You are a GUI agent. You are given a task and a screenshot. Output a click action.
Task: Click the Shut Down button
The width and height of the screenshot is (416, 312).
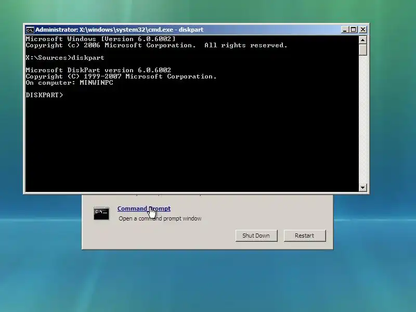pos(256,236)
